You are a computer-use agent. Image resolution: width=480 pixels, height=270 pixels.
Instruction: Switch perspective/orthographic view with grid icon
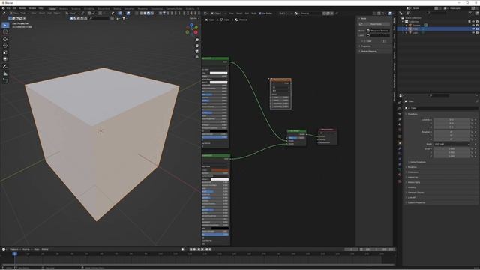pyautogui.click(x=196, y=57)
